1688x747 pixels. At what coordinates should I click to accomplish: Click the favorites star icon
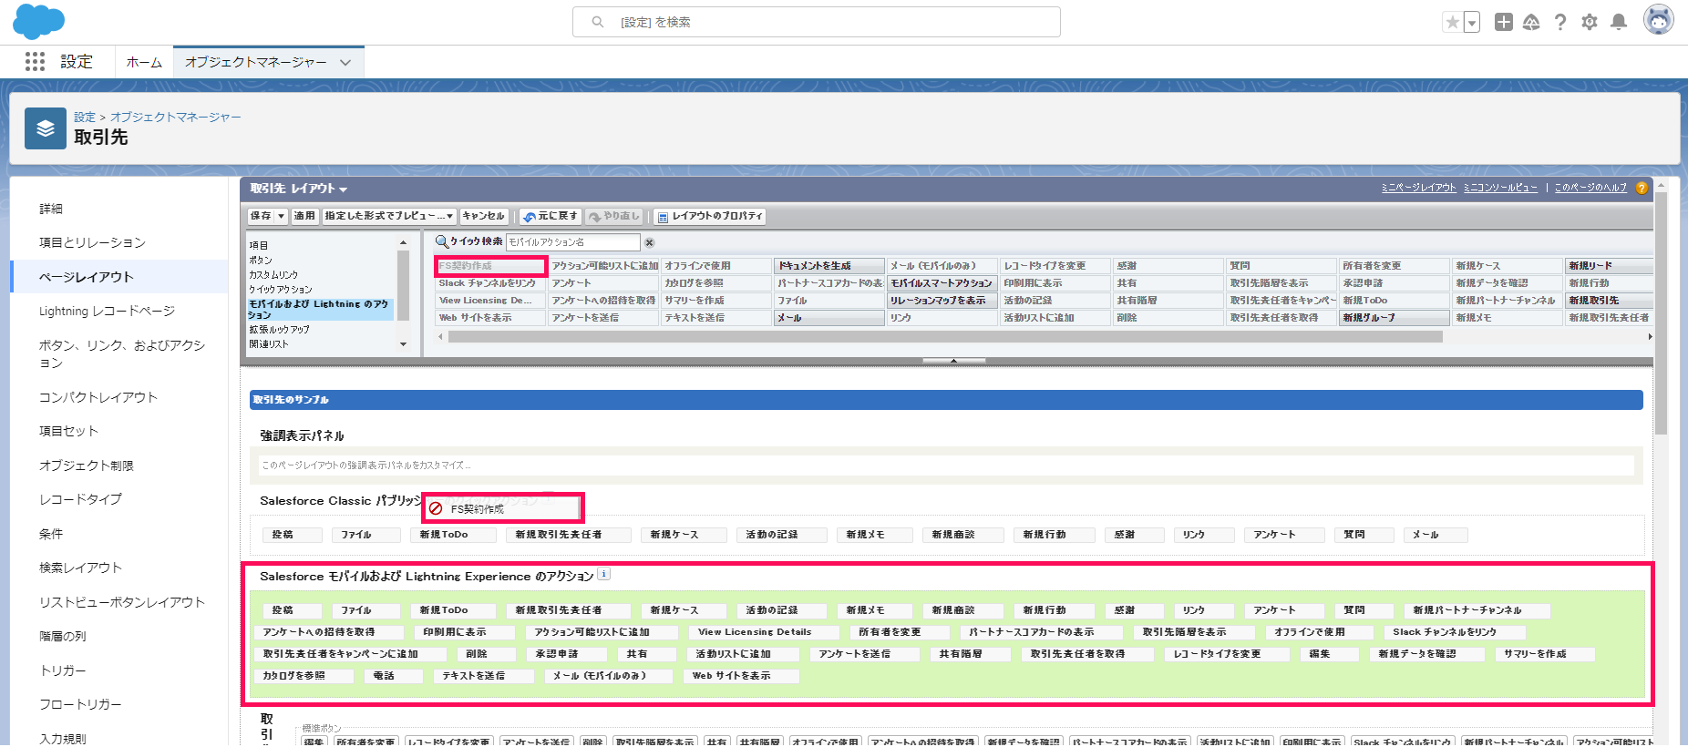pyautogui.click(x=1452, y=22)
